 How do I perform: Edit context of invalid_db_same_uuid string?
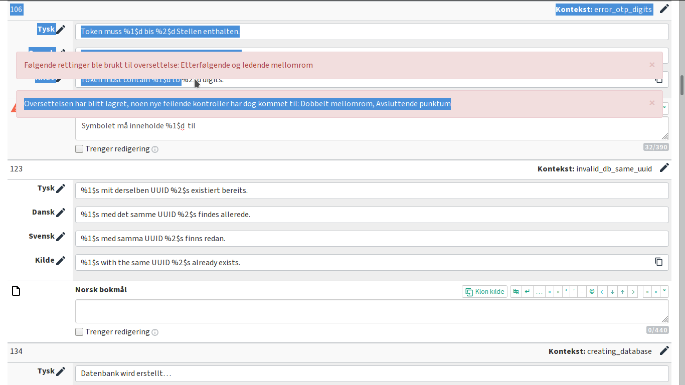pos(664,168)
